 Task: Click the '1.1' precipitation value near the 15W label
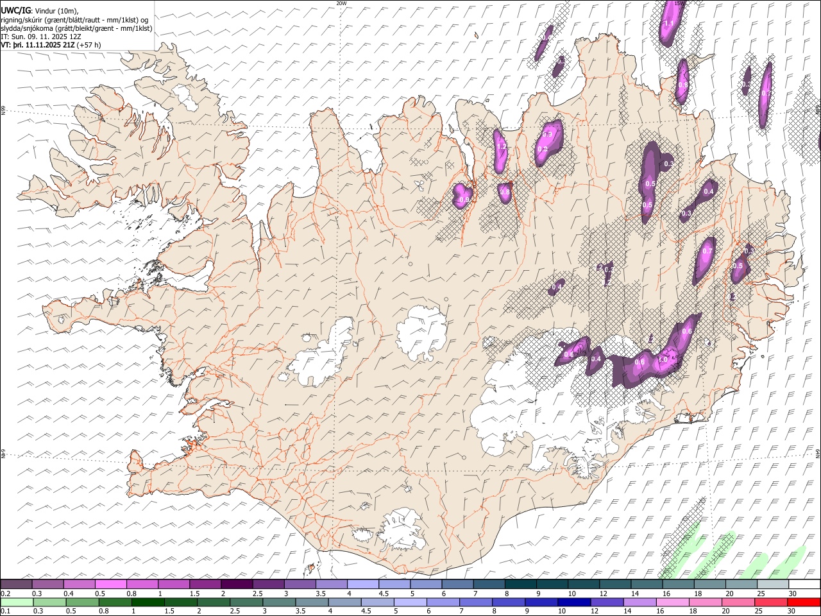(x=668, y=23)
